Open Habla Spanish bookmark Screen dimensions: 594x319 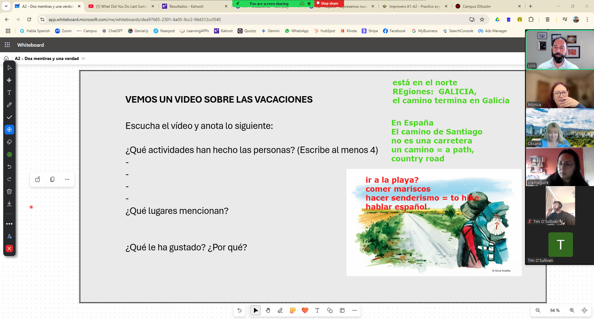point(35,31)
